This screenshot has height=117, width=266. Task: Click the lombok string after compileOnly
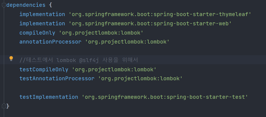(x=101, y=33)
